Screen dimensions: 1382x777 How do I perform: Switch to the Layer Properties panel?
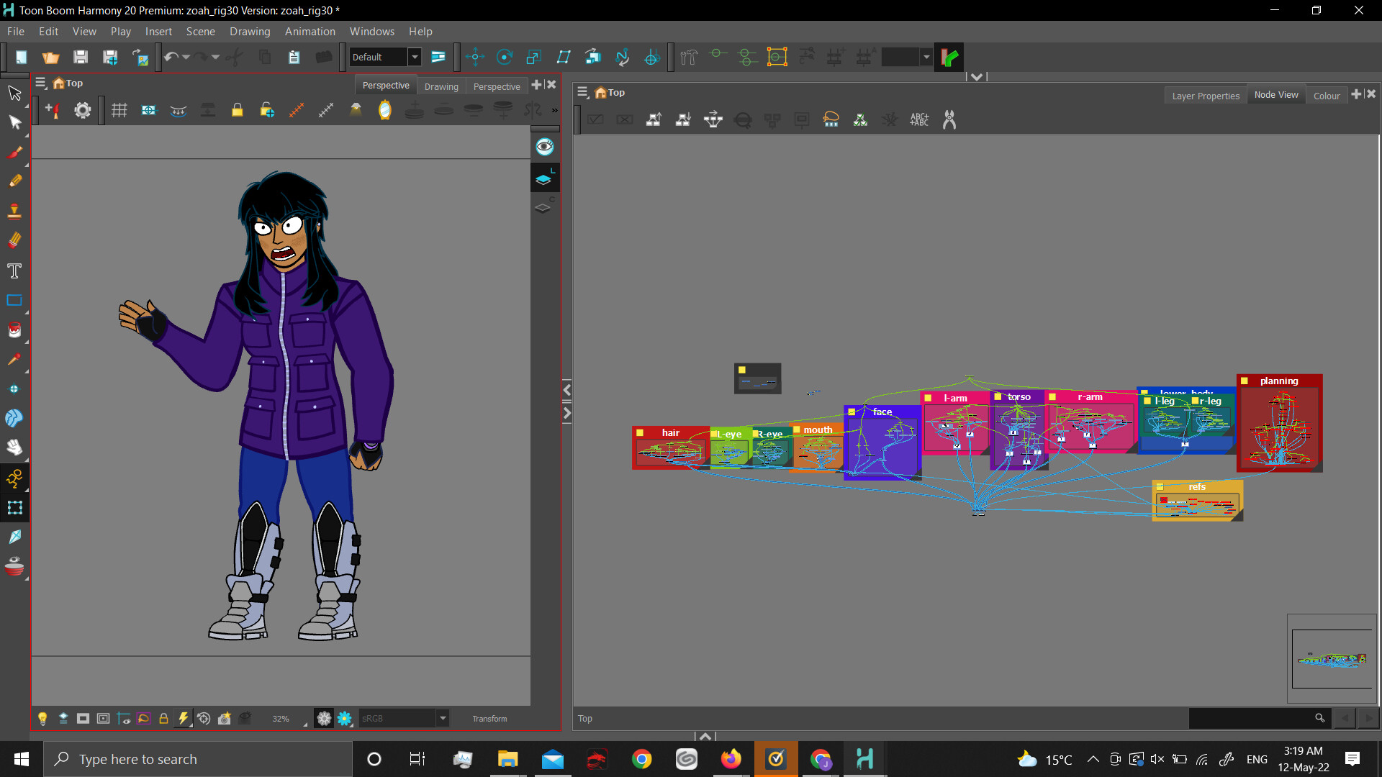point(1205,95)
